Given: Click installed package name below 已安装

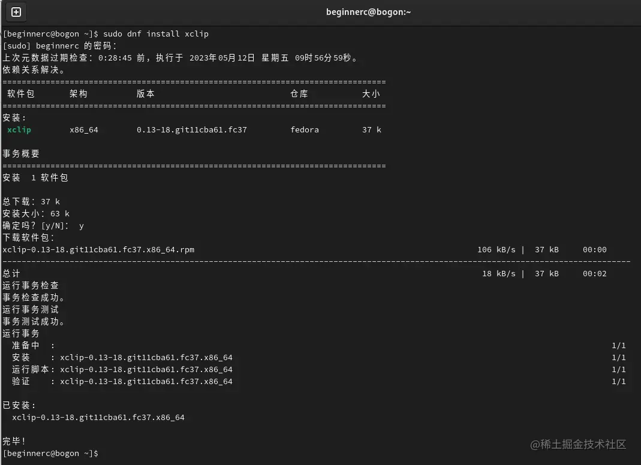Looking at the screenshot, I should 98,418.
